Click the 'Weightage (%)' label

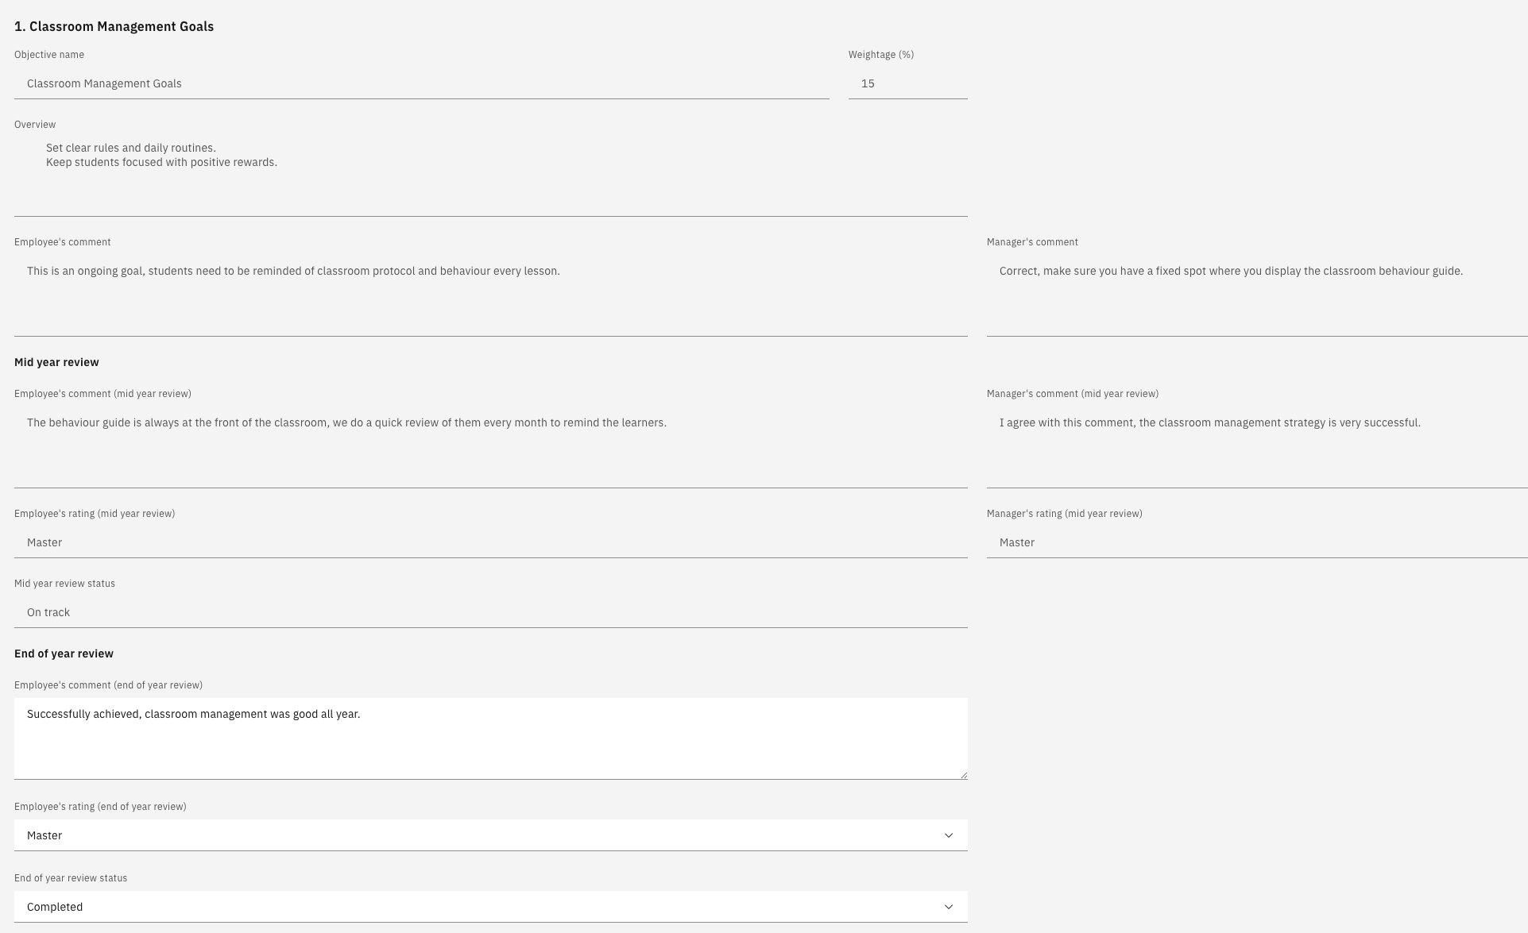(881, 55)
